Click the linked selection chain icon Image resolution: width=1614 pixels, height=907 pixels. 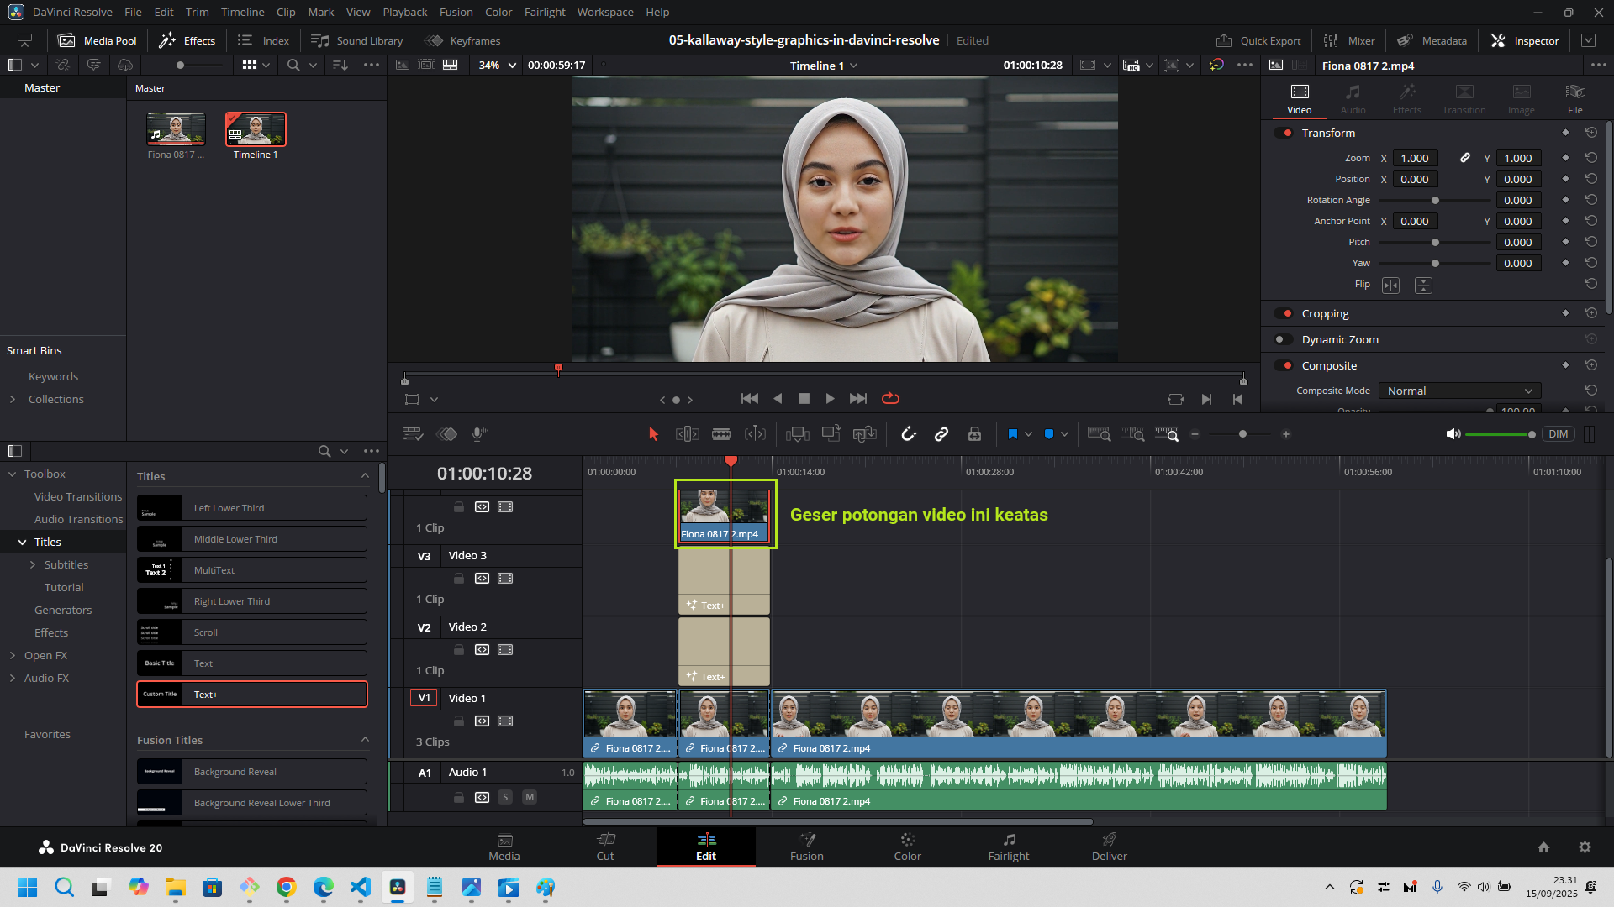pyautogui.click(x=941, y=434)
